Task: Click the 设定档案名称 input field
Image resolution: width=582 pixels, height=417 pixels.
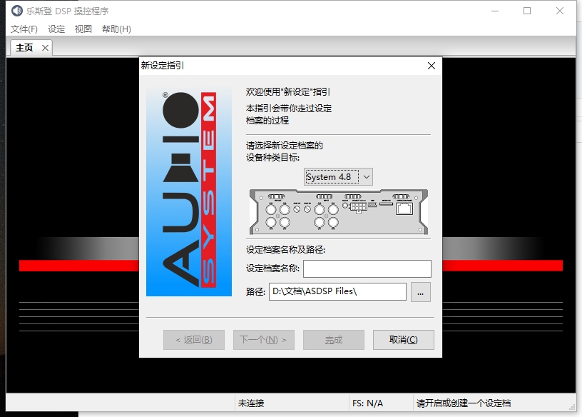Action: (367, 268)
